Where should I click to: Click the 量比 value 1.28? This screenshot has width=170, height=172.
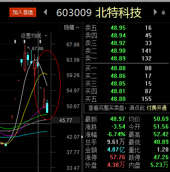[x=163, y=149]
